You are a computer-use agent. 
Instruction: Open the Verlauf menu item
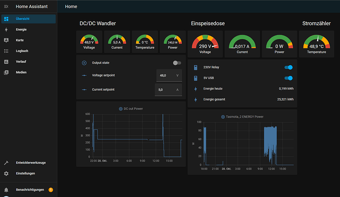pyautogui.click(x=29, y=62)
